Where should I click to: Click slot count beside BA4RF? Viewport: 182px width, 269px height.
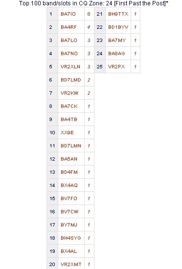click(89, 27)
